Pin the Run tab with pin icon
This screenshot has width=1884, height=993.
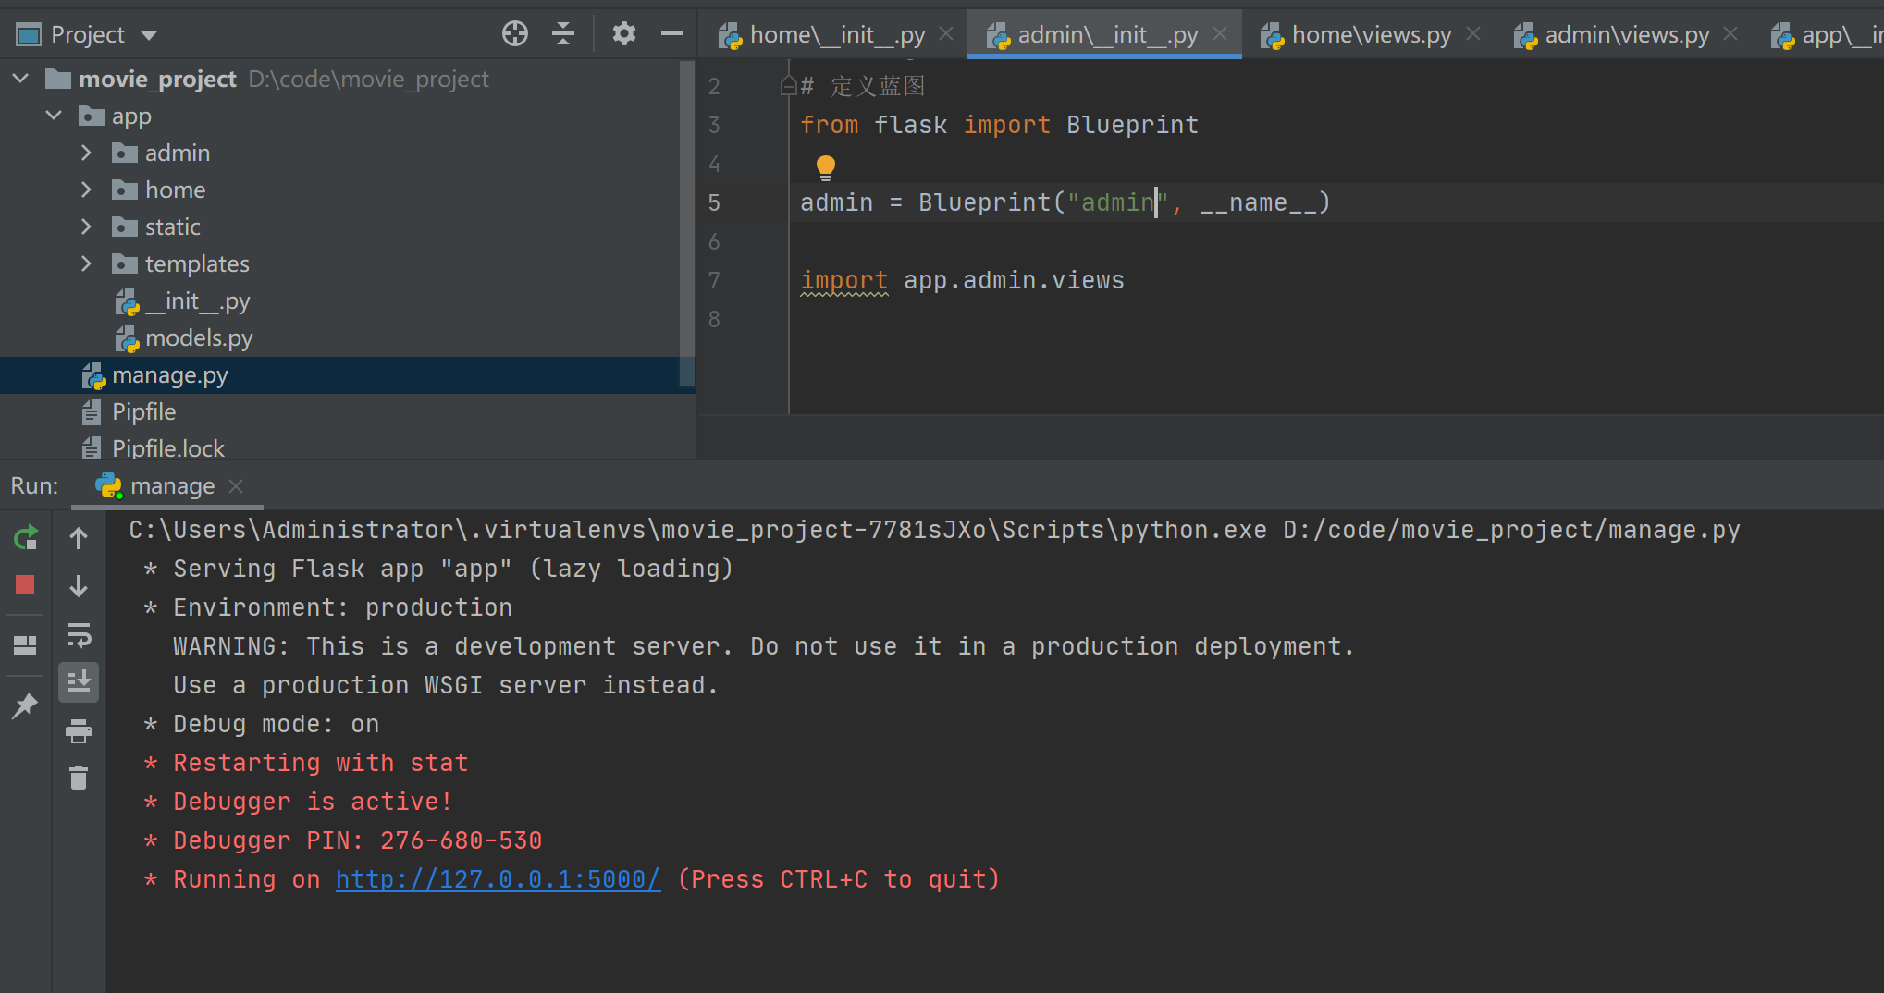[x=25, y=705]
